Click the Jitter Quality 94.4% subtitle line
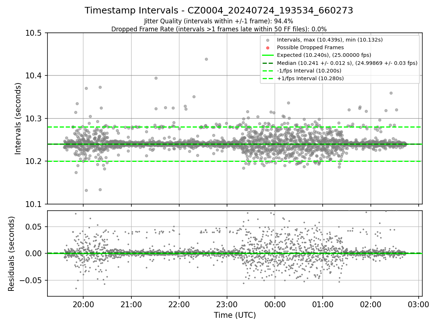 pos(219,21)
